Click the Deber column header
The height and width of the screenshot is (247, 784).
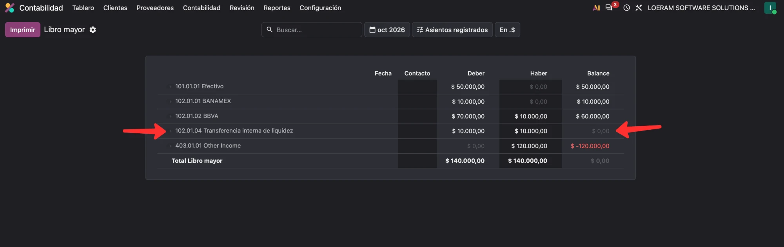tap(476, 73)
